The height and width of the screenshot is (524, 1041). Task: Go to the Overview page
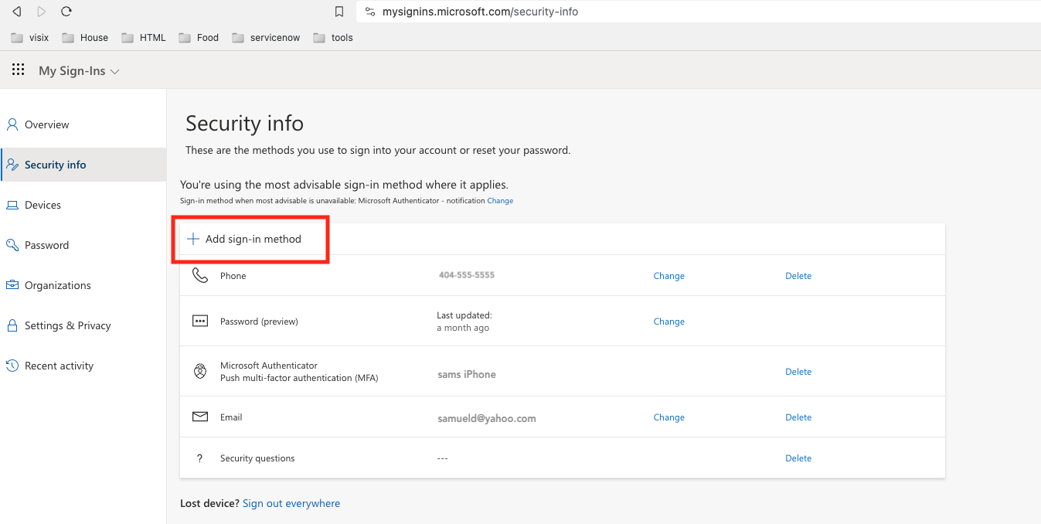pos(83,124)
